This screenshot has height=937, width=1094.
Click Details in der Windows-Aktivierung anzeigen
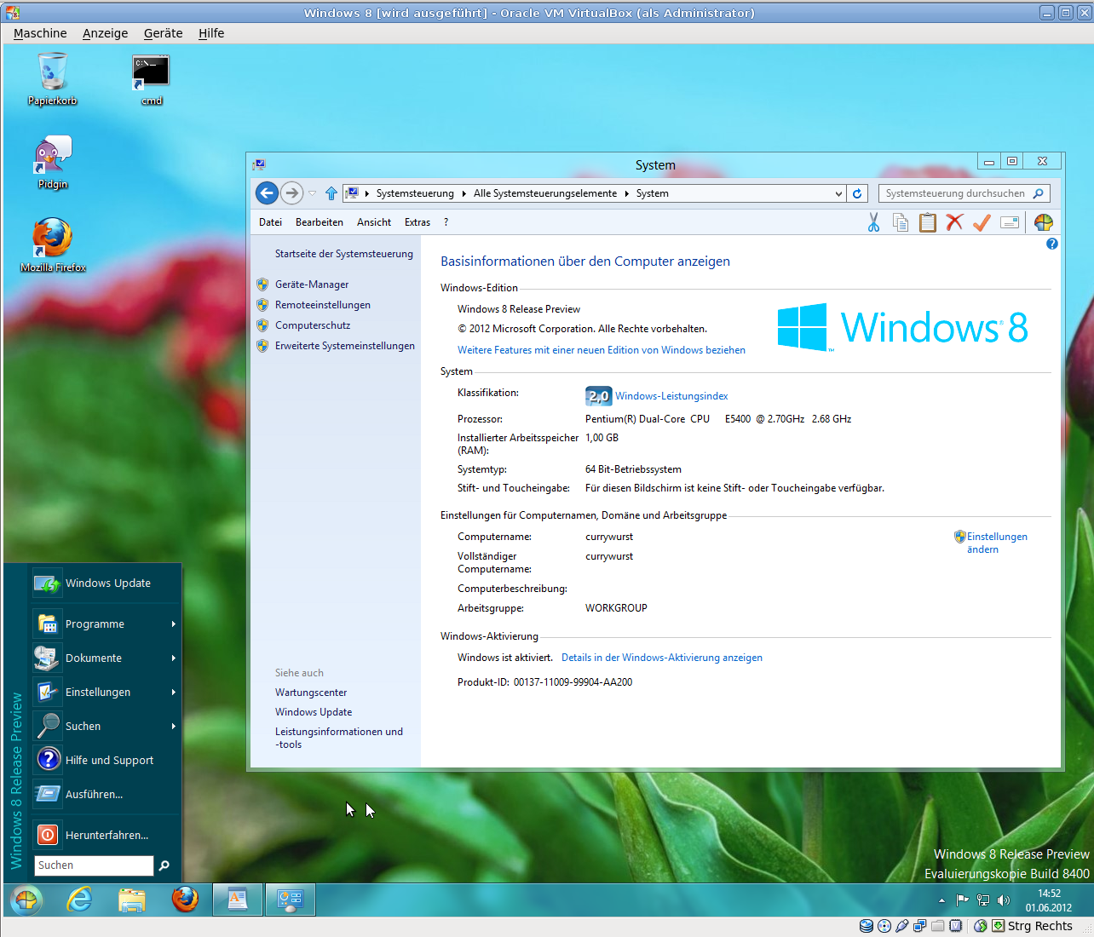click(662, 658)
